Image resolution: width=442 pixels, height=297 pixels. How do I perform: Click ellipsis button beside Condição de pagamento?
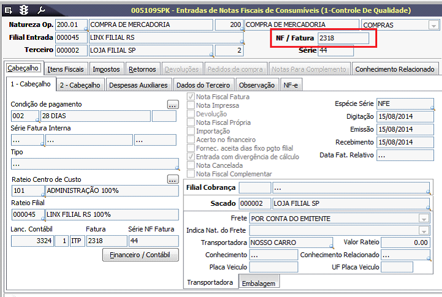(x=173, y=105)
